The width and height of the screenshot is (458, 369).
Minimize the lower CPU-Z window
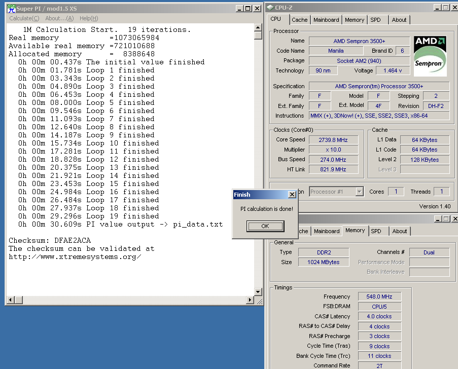(438, 218)
